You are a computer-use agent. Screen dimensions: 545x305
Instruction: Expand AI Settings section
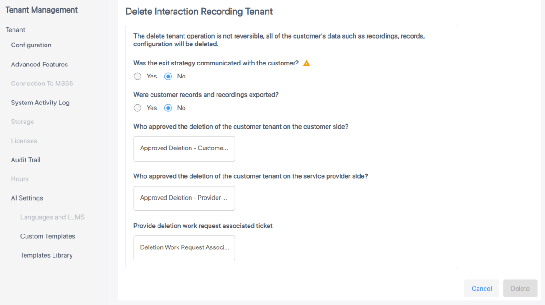(27, 198)
